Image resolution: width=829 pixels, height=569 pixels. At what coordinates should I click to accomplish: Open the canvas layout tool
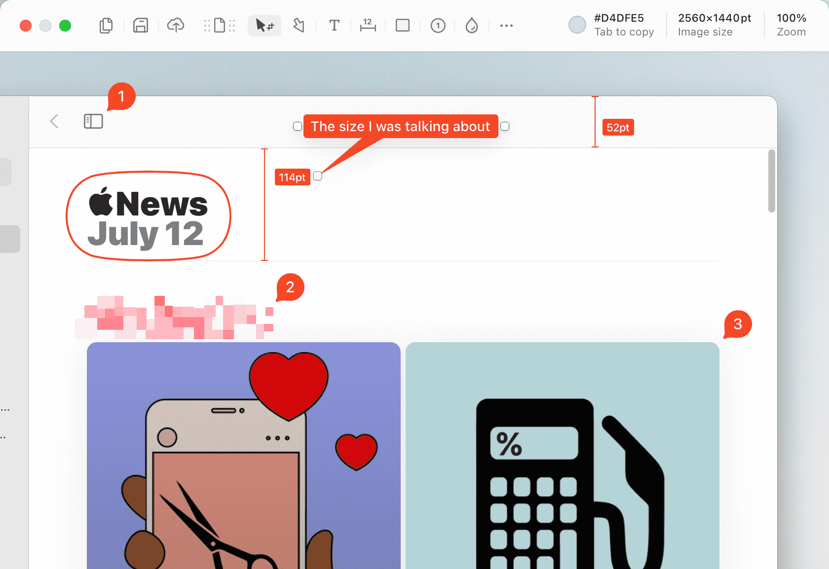click(x=220, y=26)
